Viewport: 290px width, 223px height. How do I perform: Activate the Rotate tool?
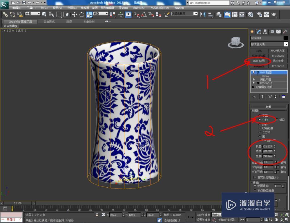point(82,14)
